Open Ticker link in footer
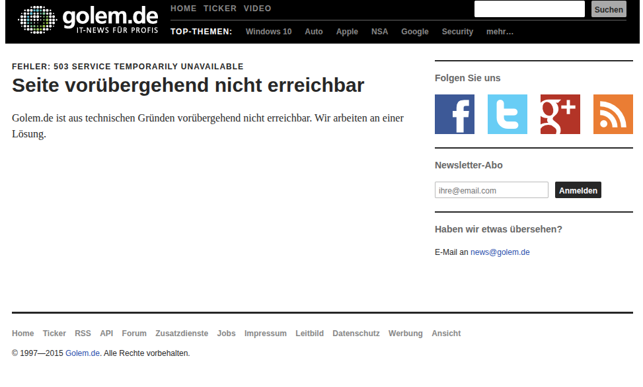This screenshot has height=387, width=643. tap(54, 334)
